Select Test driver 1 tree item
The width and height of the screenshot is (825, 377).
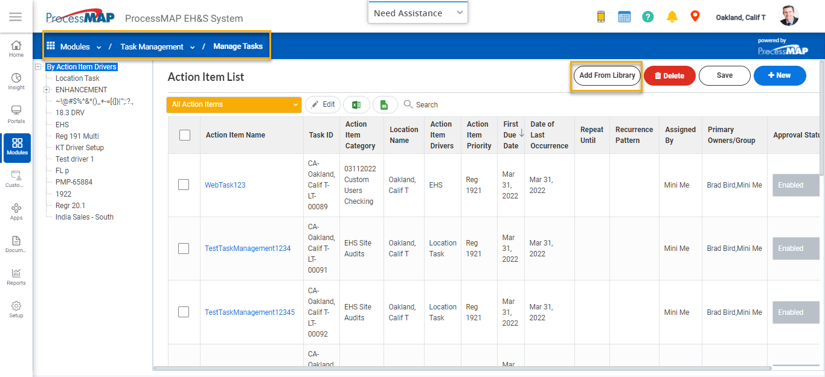[x=75, y=159]
